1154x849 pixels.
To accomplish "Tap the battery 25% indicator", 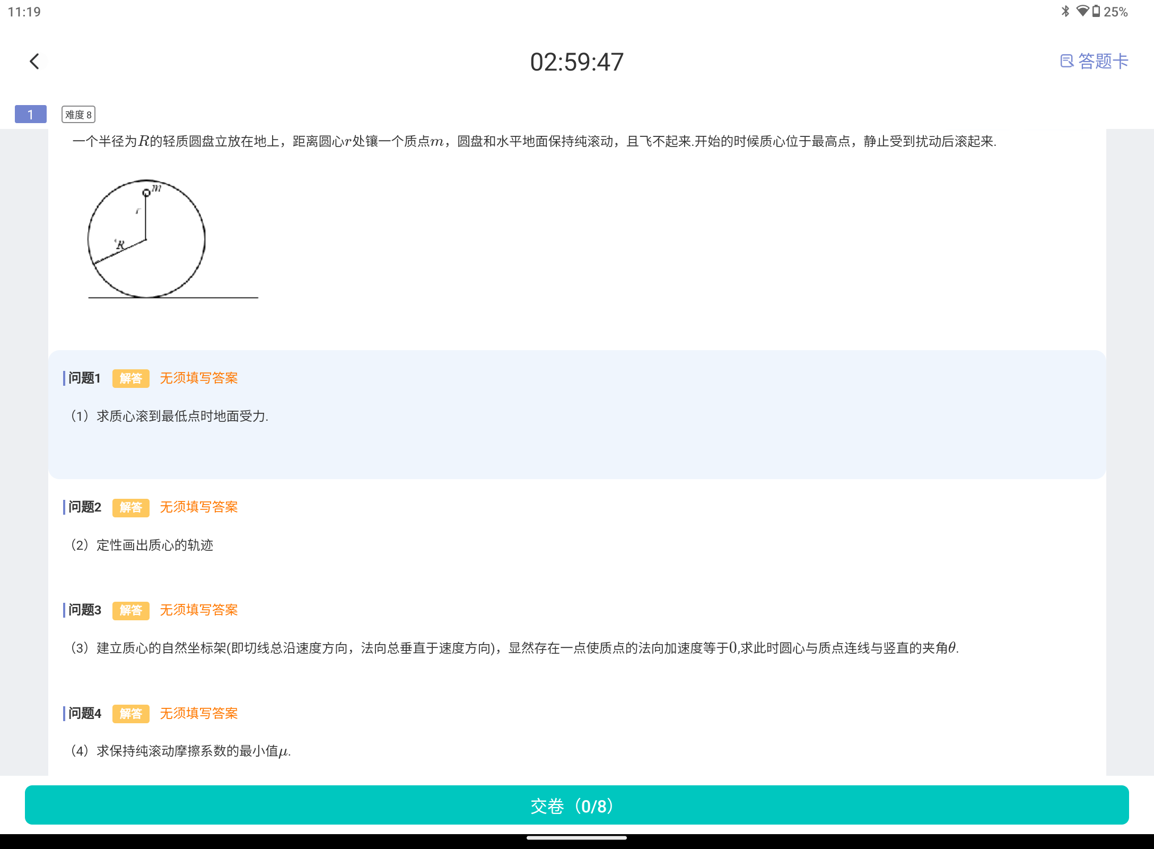I will click(1111, 12).
